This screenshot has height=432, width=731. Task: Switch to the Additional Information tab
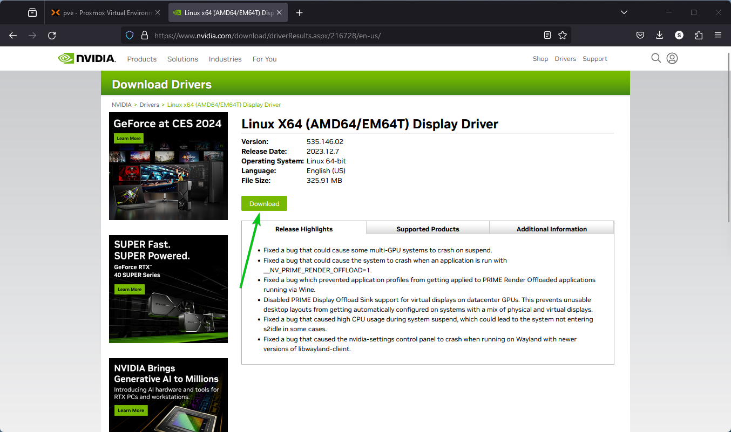[x=552, y=229]
